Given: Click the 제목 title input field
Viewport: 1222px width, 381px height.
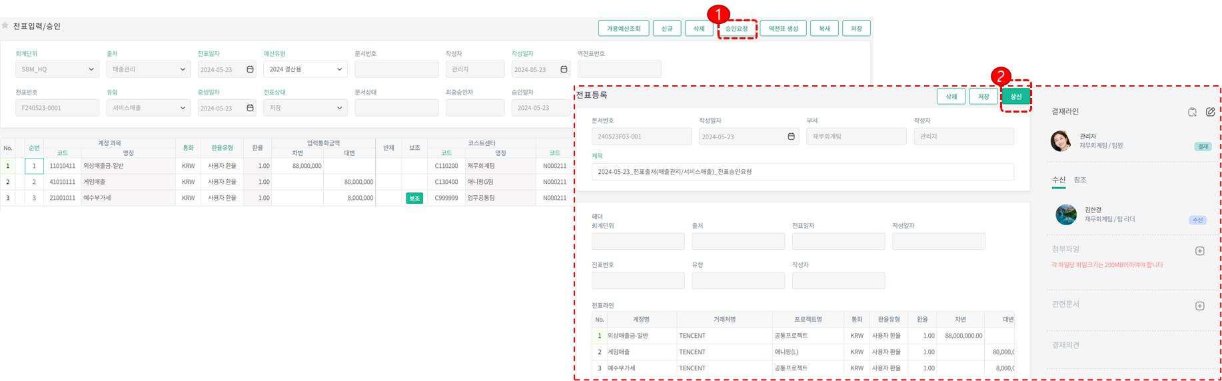Looking at the screenshot, I should point(802,172).
